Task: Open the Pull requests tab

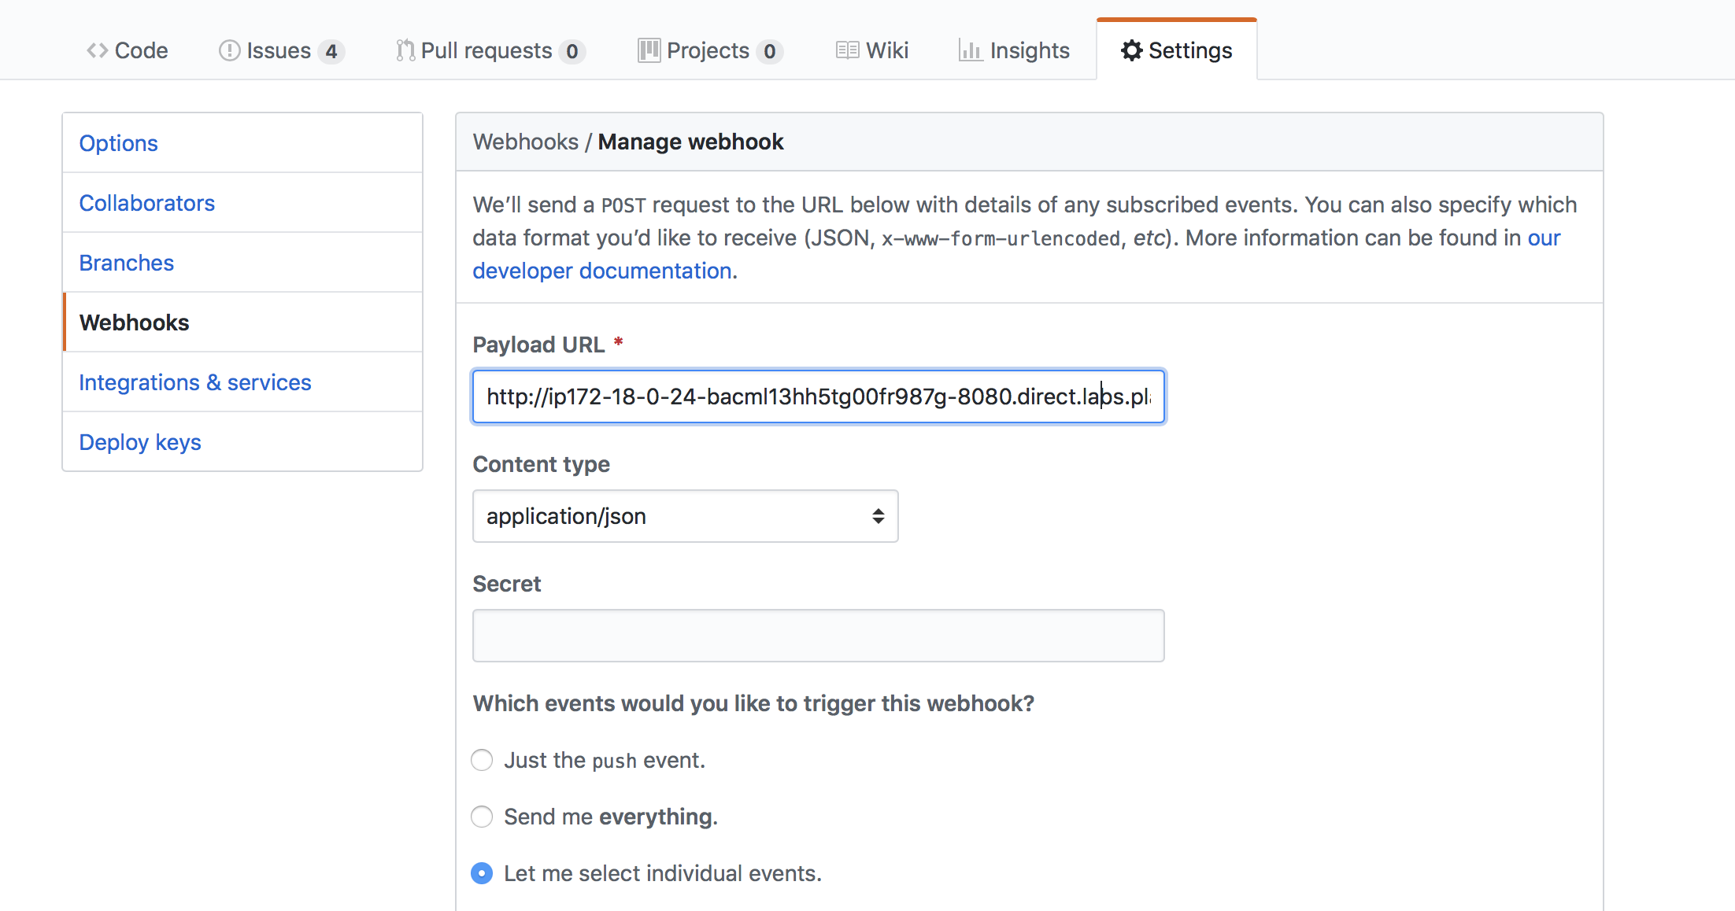Action: (x=486, y=50)
